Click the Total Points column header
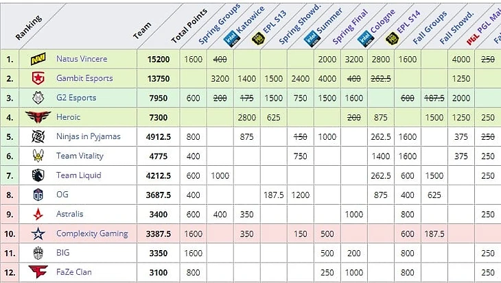Image resolution: width=501 pixels, height=283 pixels. (x=189, y=26)
